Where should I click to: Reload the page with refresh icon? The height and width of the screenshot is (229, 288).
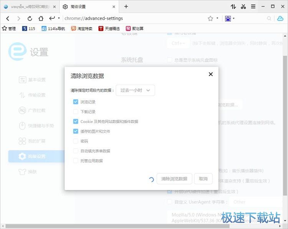[30, 18]
